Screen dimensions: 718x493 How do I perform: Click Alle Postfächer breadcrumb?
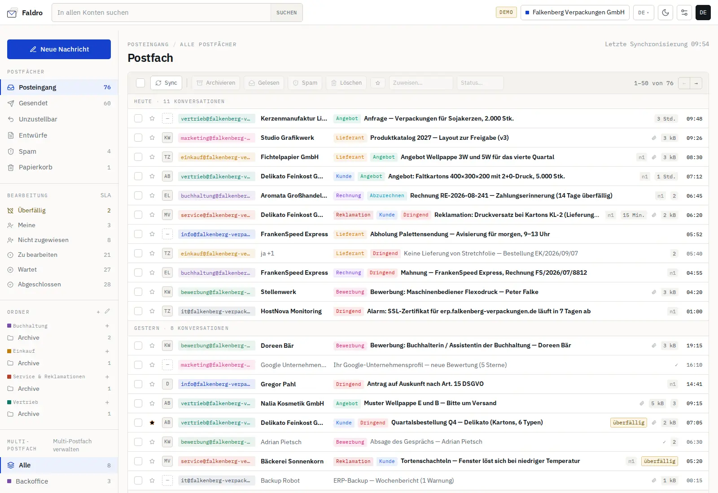[208, 44]
